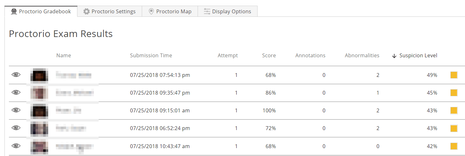Open the Proctorio Settings tab
Viewport: 465px width, 156px height.
pyautogui.click(x=110, y=11)
